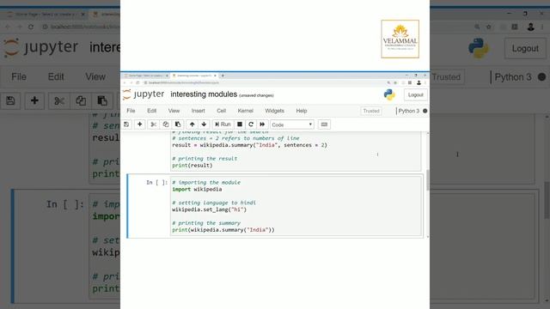Switch to the first browser tab in the front window
550x309 pixels.
click(x=145, y=76)
